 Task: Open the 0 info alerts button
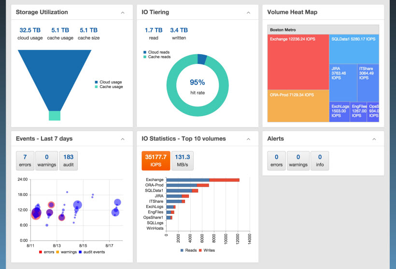319,161
